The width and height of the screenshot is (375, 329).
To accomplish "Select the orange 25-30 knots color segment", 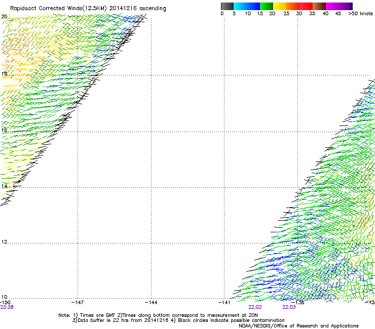I will 293,6.
